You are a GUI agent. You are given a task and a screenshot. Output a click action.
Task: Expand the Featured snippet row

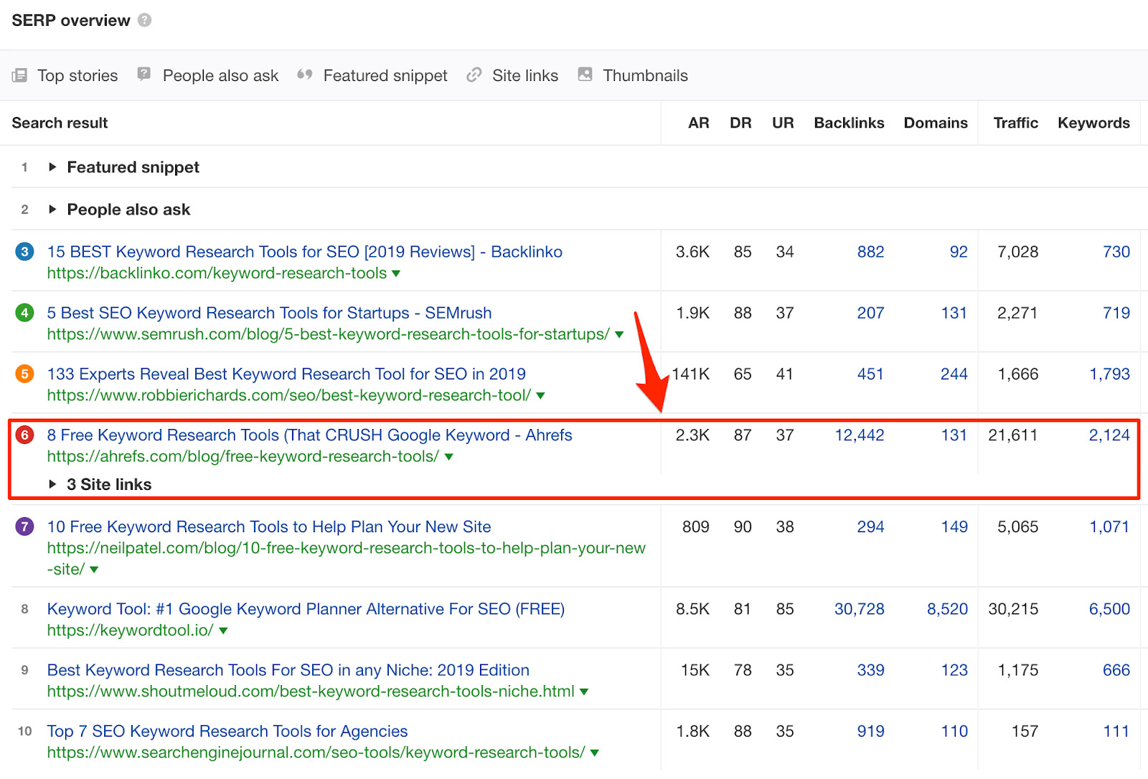pyautogui.click(x=53, y=166)
